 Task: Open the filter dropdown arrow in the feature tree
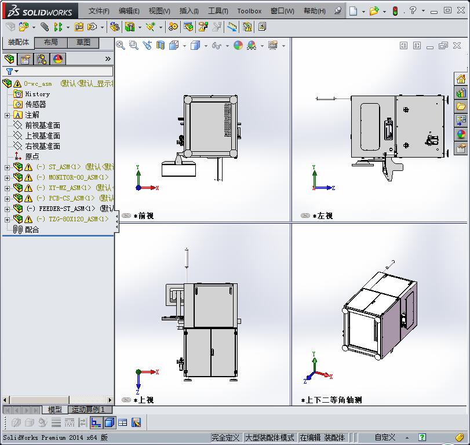pyautogui.click(x=16, y=71)
